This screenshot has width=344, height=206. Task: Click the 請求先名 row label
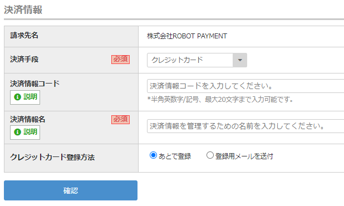24,35
